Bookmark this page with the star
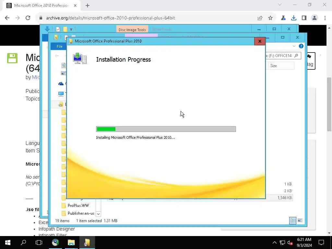The width and height of the screenshot is (332, 249). [270, 18]
